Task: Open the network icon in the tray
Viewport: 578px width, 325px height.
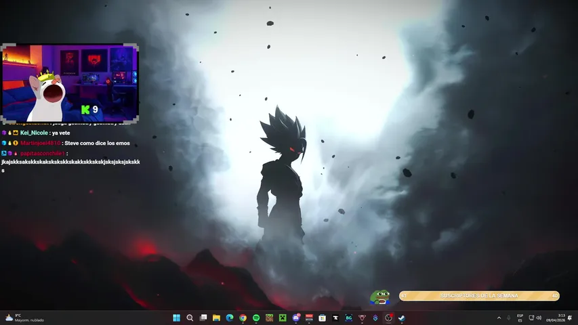Action: pyautogui.click(x=531, y=318)
